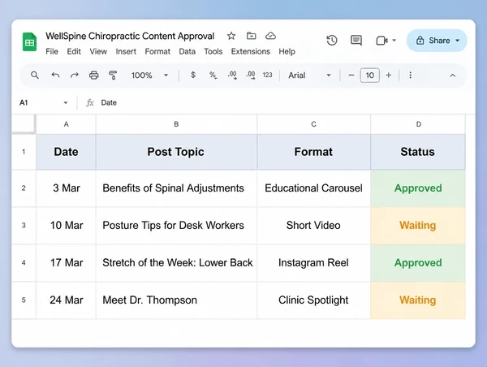
Task: Open the Format menu
Action: [157, 51]
